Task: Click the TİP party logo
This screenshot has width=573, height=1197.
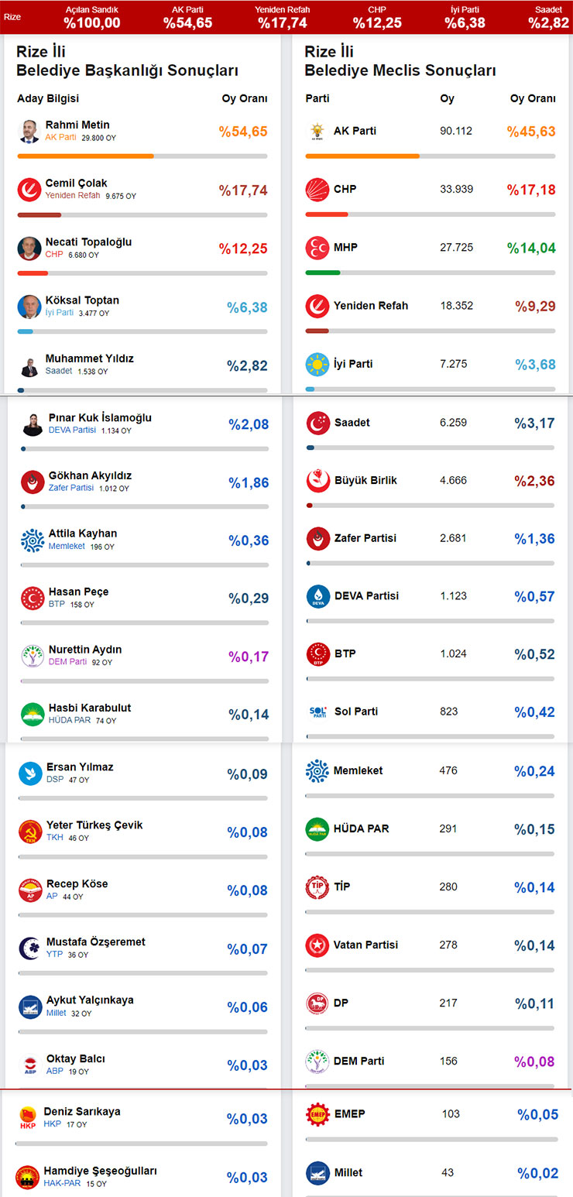Action: (317, 887)
